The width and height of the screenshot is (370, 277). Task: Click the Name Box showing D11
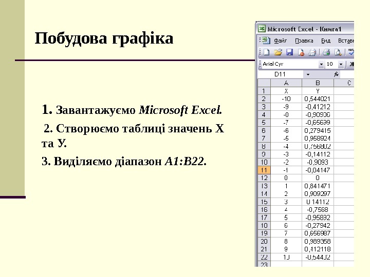[x=281, y=74]
